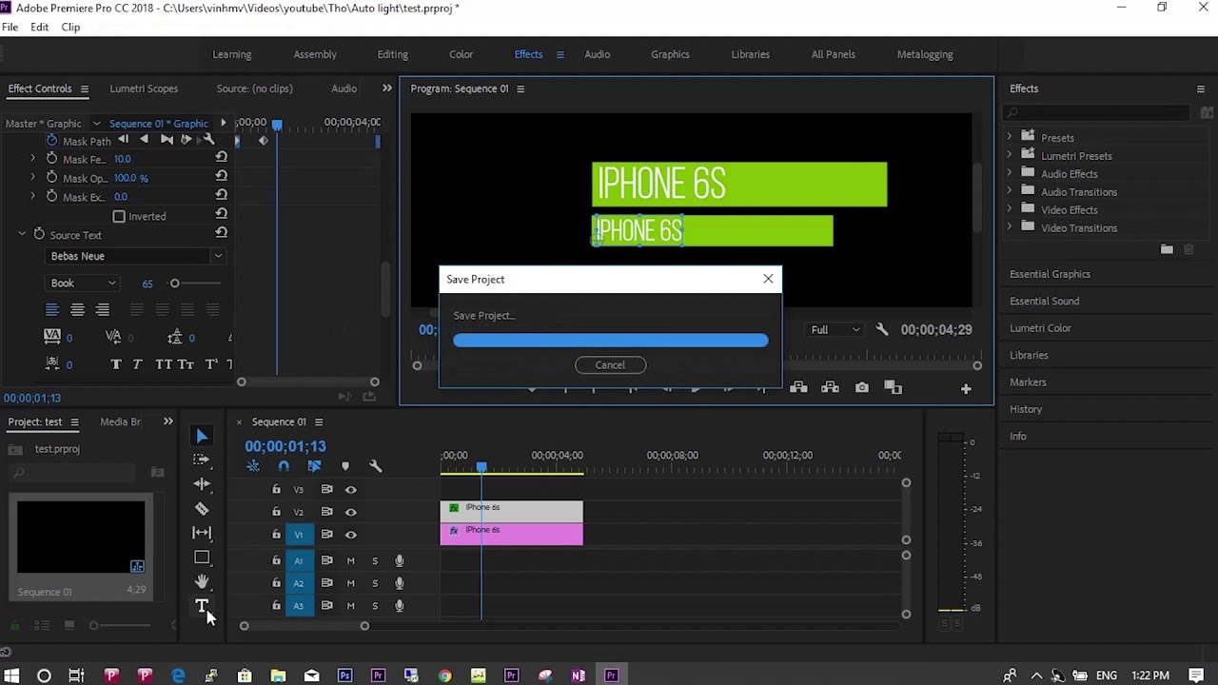
Task: Expand the Video Transitions folder
Action: coord(1010,227)
